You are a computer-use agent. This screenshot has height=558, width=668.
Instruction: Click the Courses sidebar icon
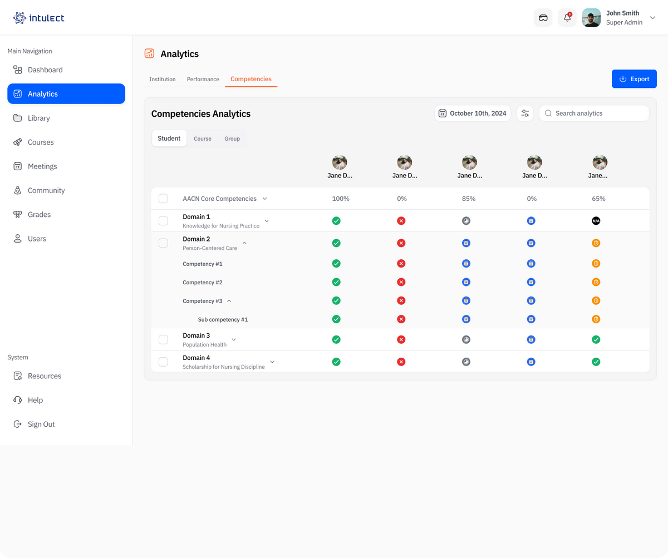point(18,142)
